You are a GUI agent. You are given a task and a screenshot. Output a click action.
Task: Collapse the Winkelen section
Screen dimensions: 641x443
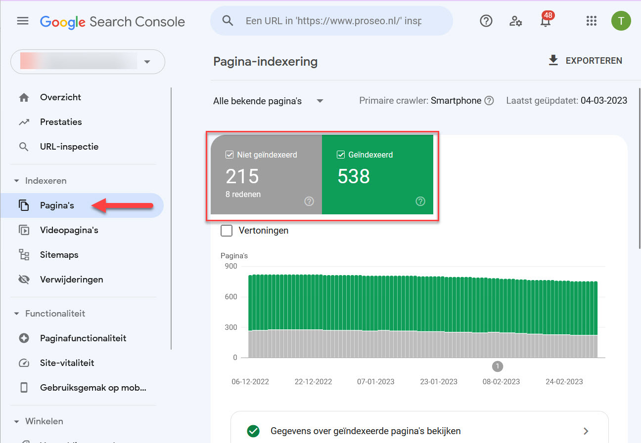[x=38, y=421]
